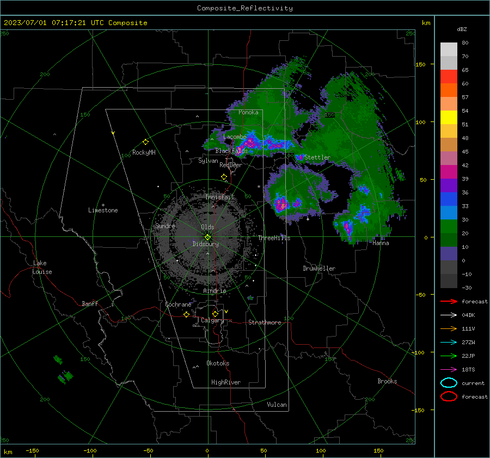Click the HighRiver label

tap(225, 382)
